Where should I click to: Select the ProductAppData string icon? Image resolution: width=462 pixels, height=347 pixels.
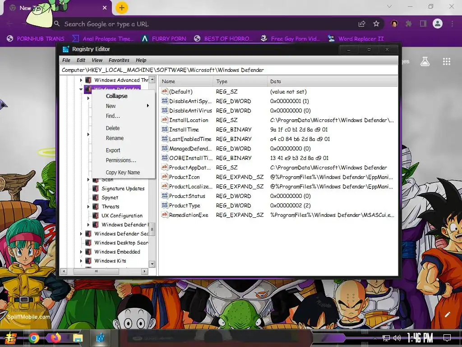(x=164, y=167)
